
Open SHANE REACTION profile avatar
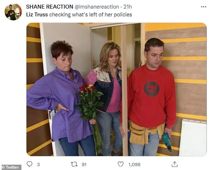[x=13, y=12]
